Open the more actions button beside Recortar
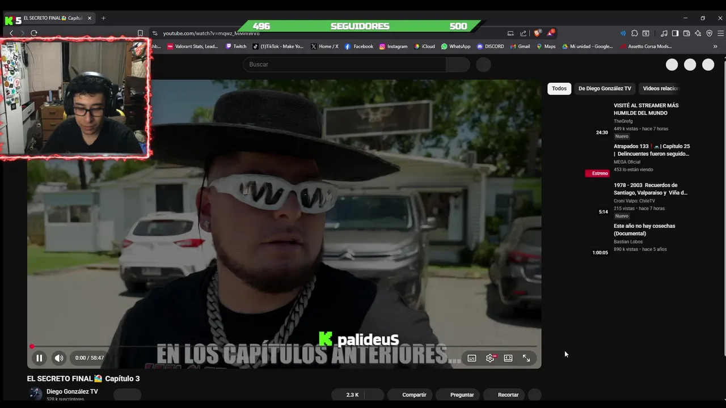The width and height of the screenshot is (726, 408). (x=534, y=395)
